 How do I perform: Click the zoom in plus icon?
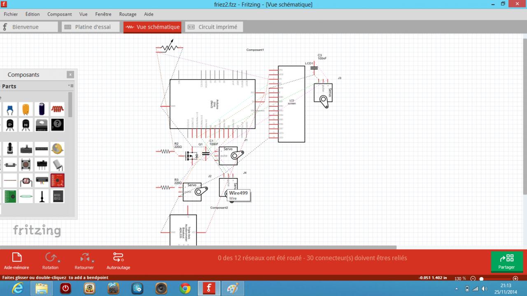[515, 278]
